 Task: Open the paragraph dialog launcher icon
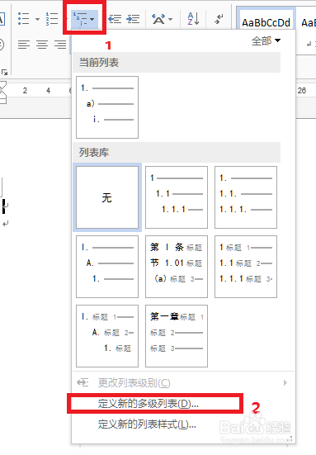(x=4, y=72)
